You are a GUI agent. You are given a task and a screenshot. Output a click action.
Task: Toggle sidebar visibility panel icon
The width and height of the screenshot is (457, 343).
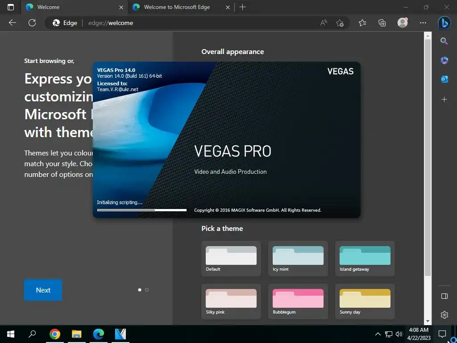(444, 296)
